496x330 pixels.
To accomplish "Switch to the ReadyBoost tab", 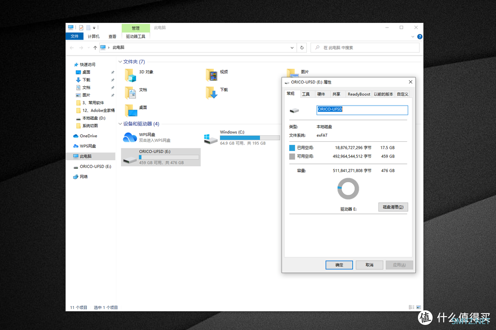I will pyautogui.click(x=359, y=94).
